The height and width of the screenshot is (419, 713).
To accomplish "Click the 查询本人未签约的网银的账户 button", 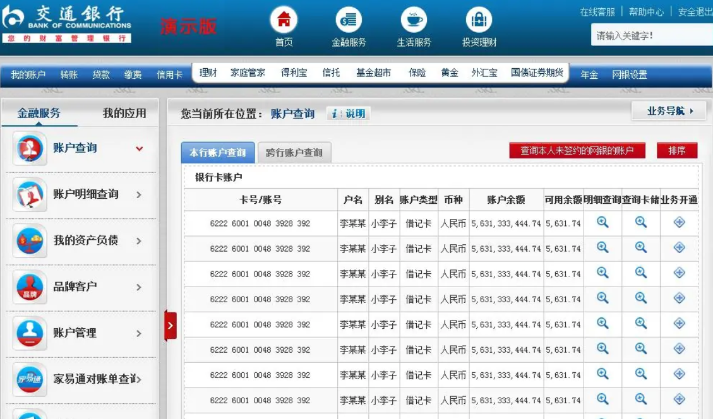I will coord(577,150).
